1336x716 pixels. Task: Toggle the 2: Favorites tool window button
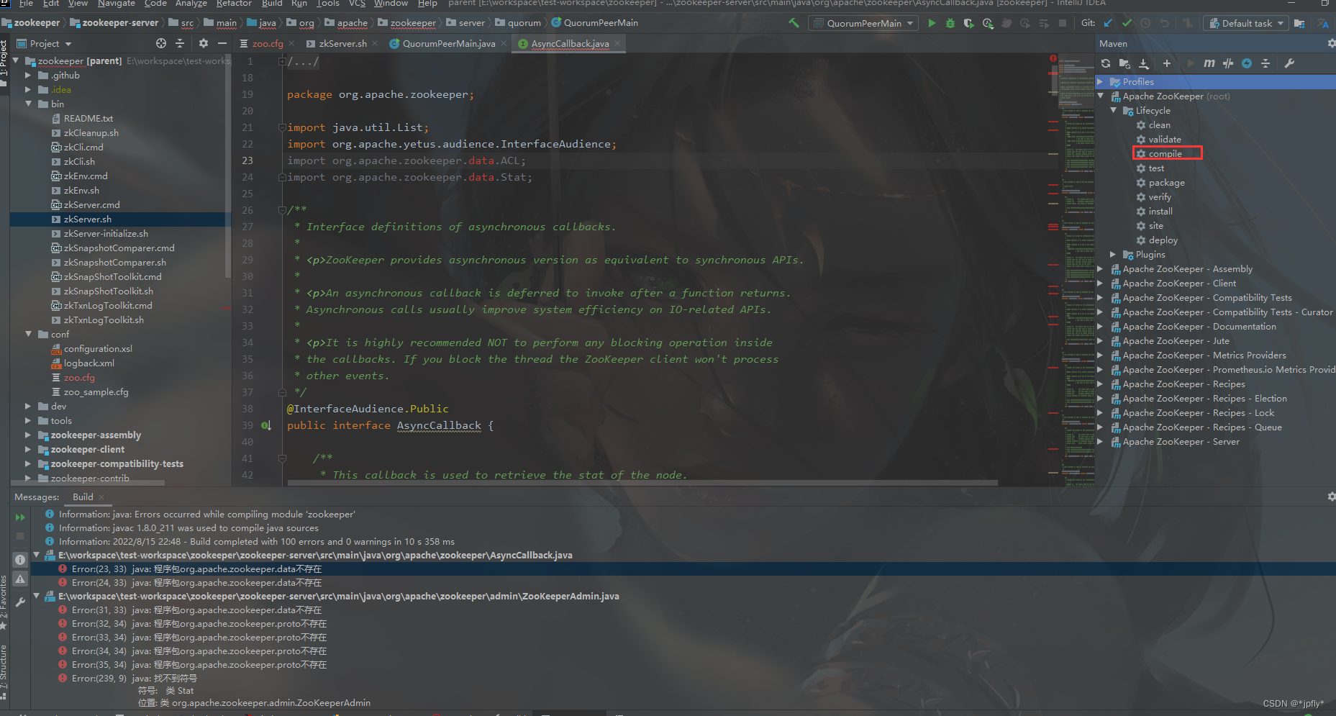tap(4, 601)
